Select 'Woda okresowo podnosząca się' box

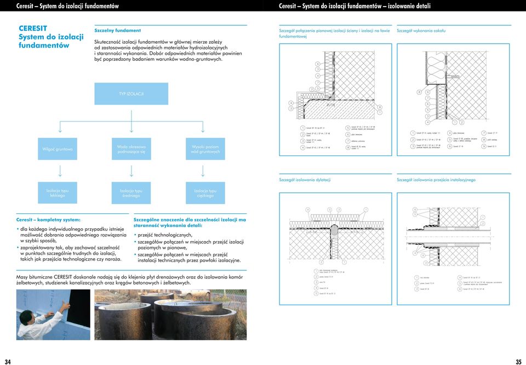tap(131, 149)
